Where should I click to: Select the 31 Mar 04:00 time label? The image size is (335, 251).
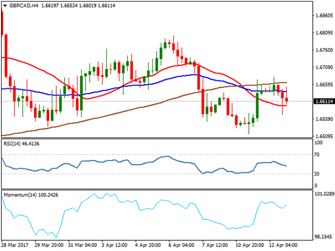pyautogui.click(x=83, y=245)
